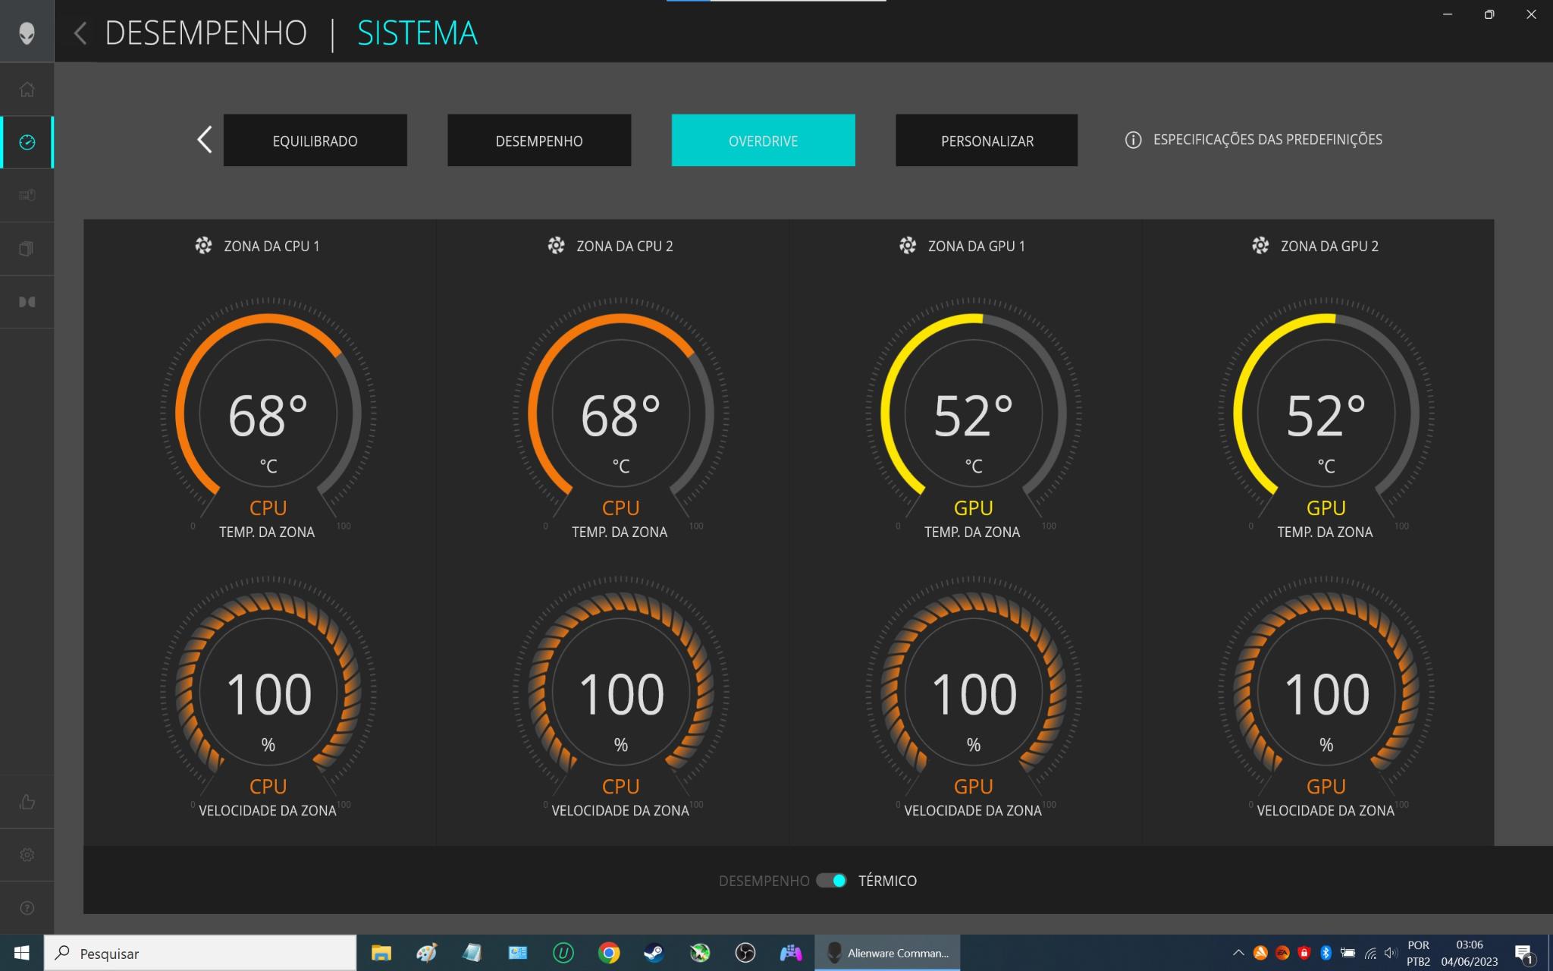Viewport: 1553px width, 971px height.
Task: Click the fan icon for Zona da GPU 2
Action: pyautogui.click(x=1260, y=246)
